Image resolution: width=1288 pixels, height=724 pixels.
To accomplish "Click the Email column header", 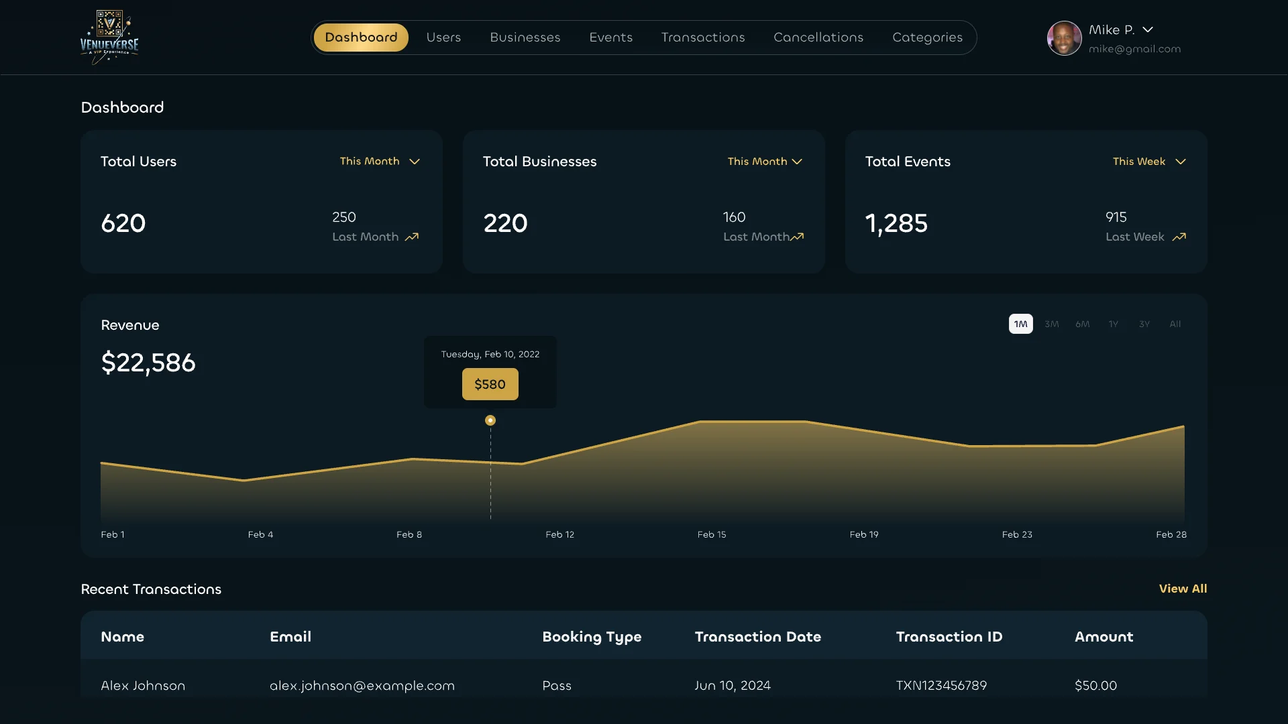I will coord(290,637).
